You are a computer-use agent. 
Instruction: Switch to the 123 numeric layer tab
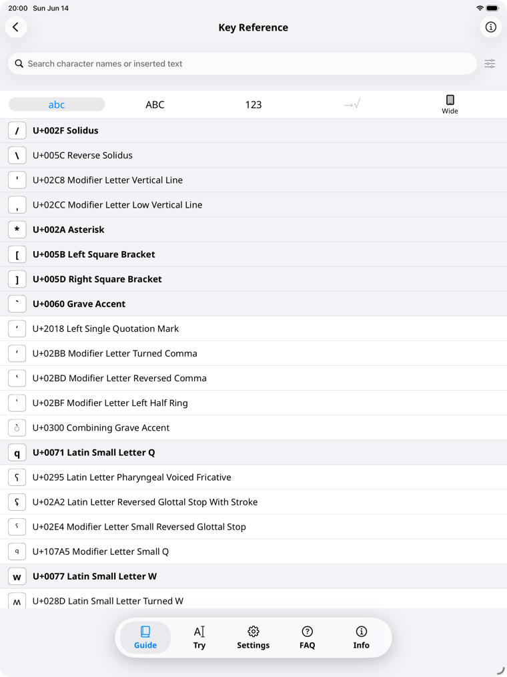[x=253, y=104]
